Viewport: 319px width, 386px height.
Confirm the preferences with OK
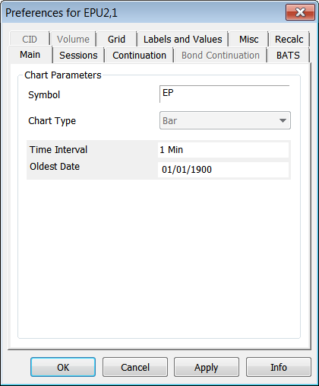click(63, 367)
